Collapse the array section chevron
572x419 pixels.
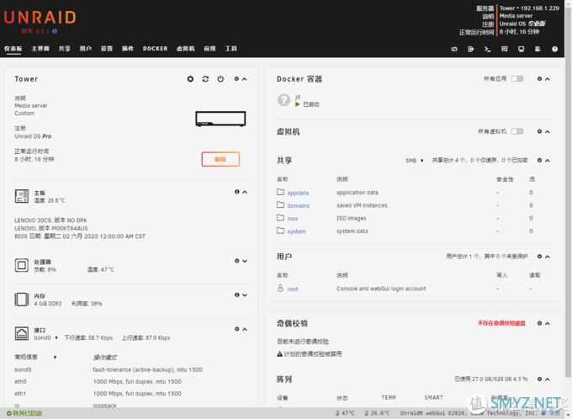(548, 379)
